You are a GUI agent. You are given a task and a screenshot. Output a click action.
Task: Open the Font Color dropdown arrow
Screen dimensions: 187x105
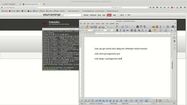tap(152, 30)
